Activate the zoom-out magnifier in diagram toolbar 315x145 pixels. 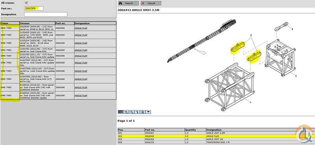coord(132,112)
